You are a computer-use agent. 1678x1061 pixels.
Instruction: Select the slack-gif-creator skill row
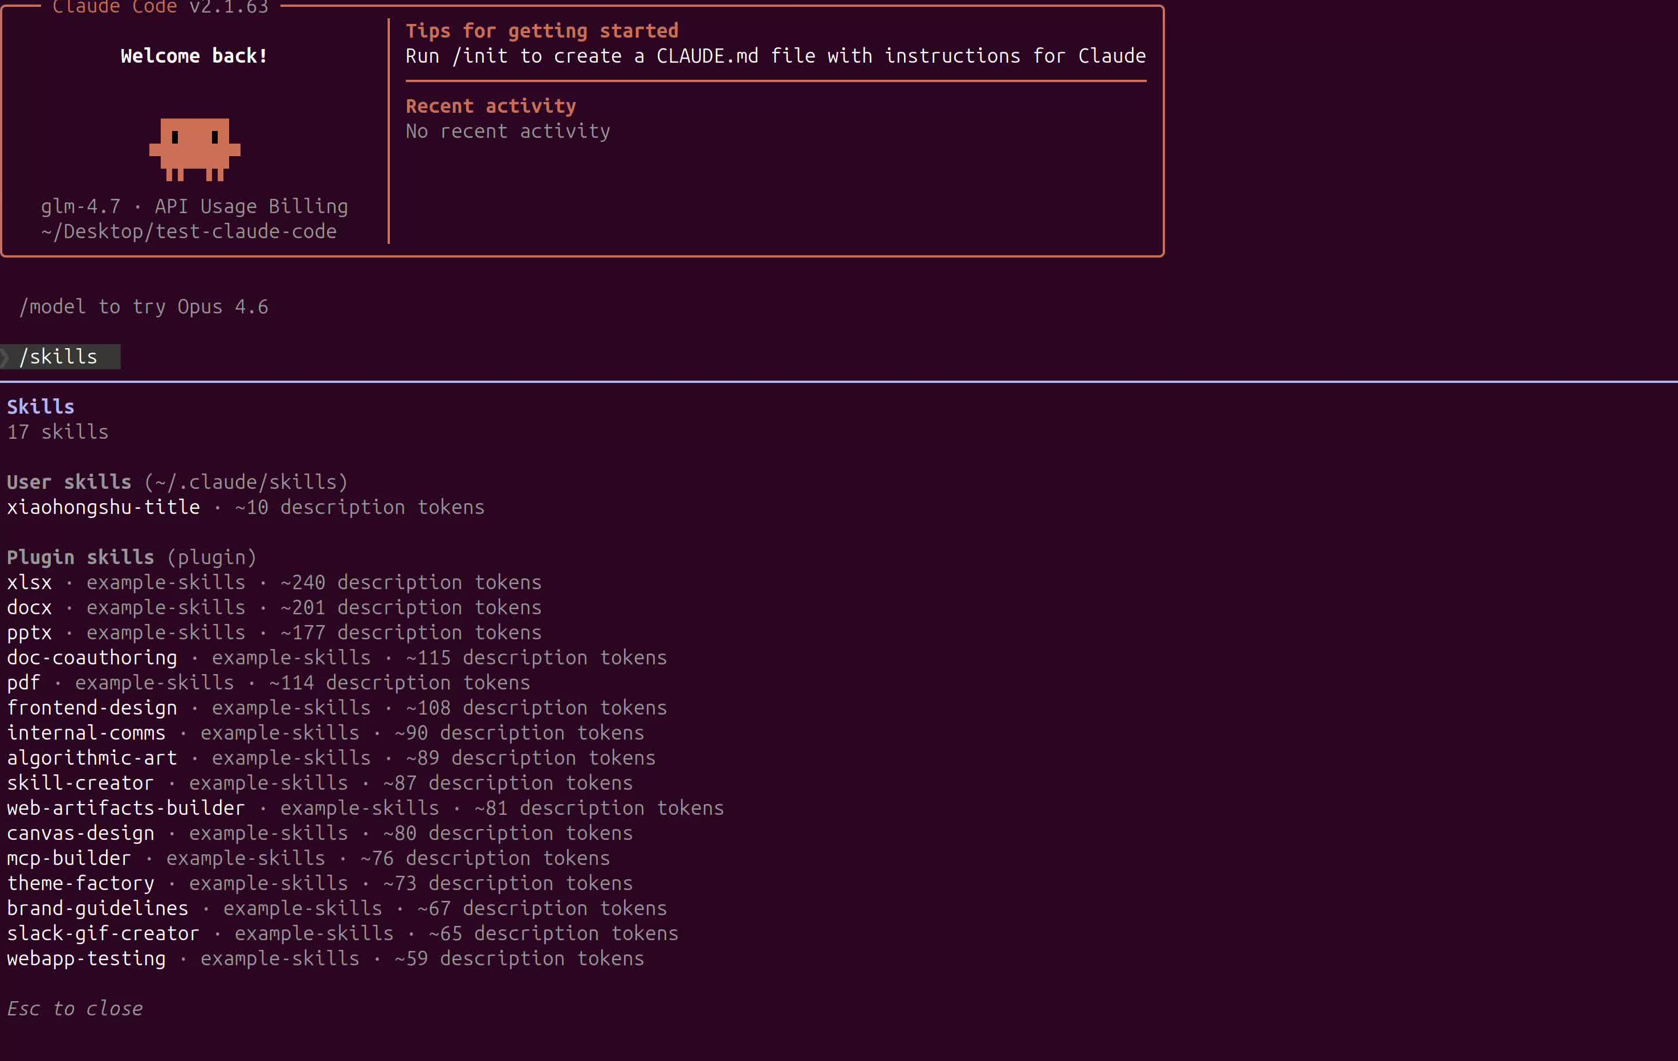[343, 933]
